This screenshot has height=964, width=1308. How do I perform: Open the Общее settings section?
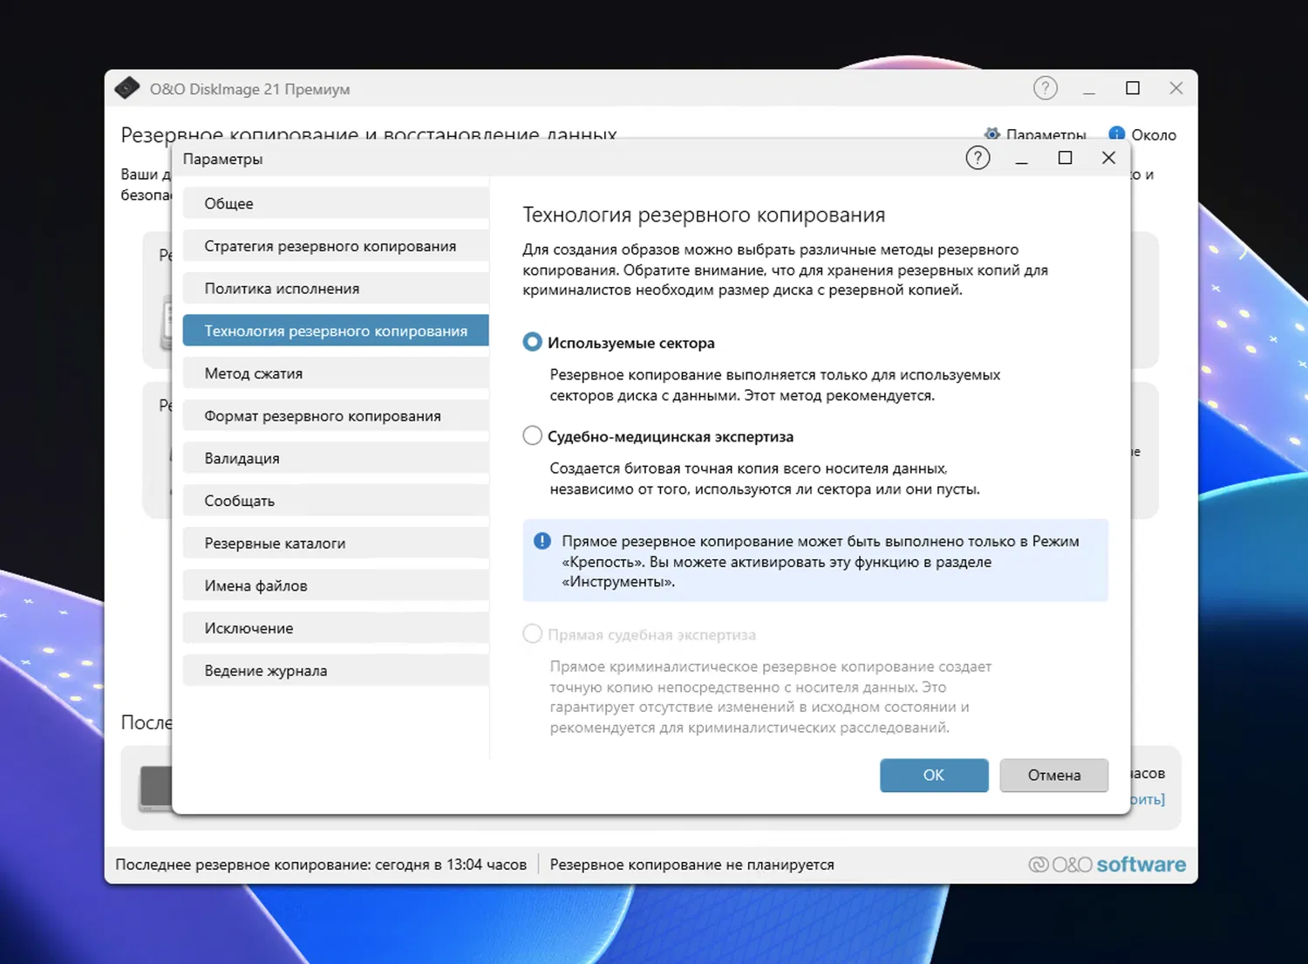pyautogui.click(x=336, y=203)
